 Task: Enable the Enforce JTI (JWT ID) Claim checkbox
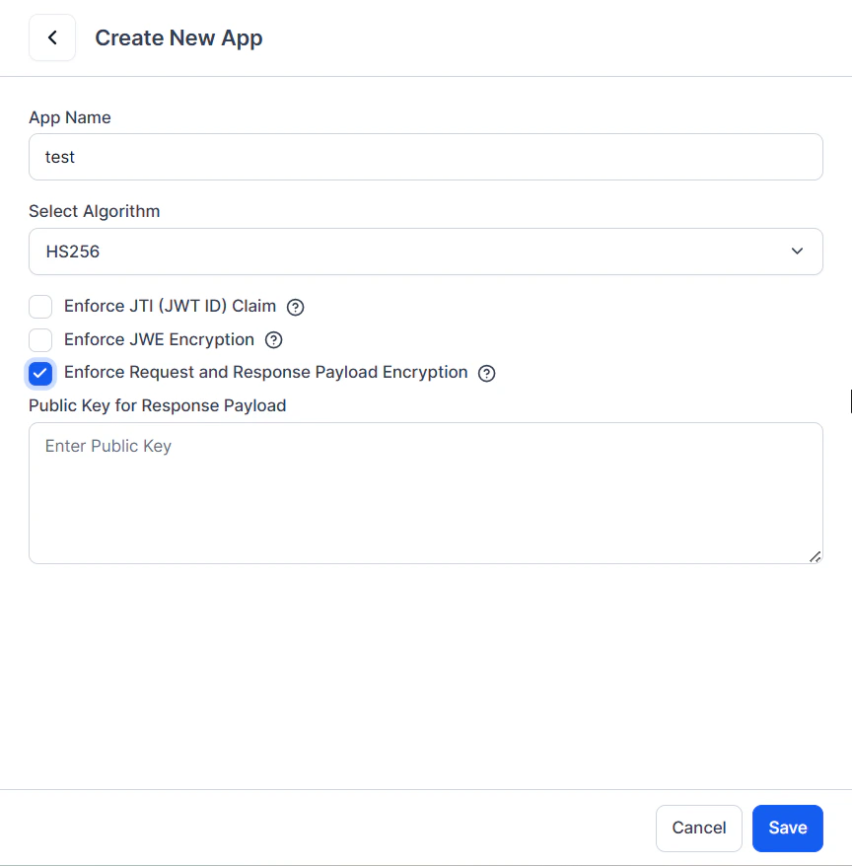coord(39,307)
